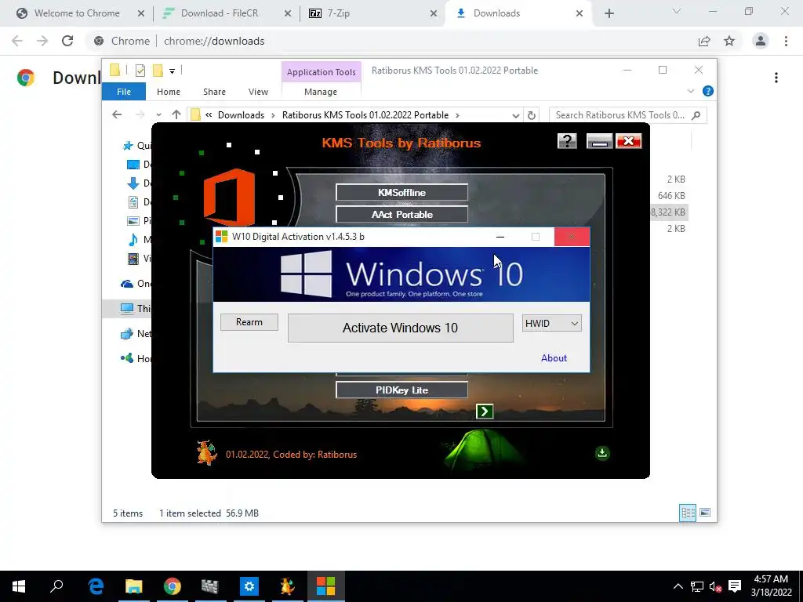This screenshot has width=803, height=602.
Task: Launch KMSoffline from KMS Tools
Action: point(401,193)
